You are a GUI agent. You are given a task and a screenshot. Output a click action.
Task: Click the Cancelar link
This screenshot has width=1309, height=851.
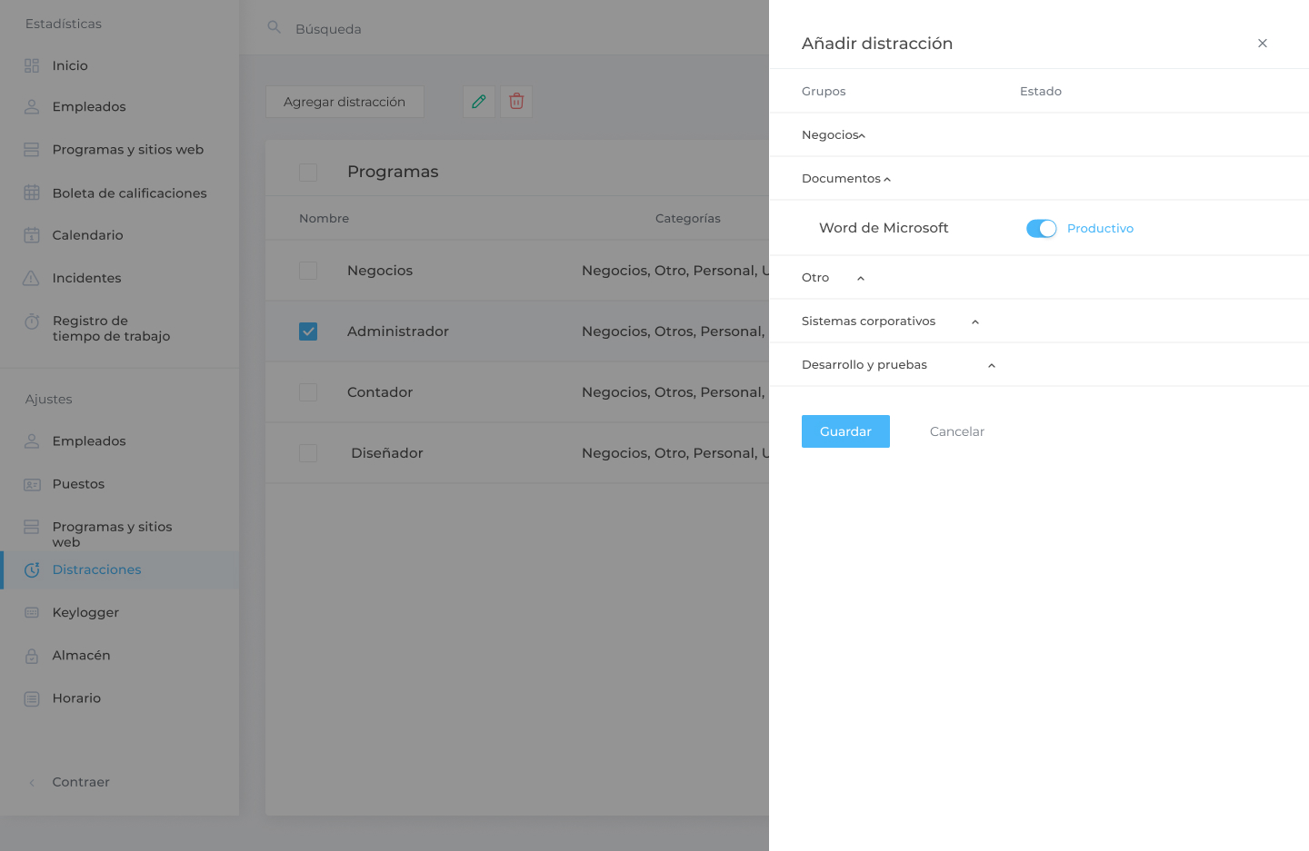pyautogui.click(x=957, y=431)
